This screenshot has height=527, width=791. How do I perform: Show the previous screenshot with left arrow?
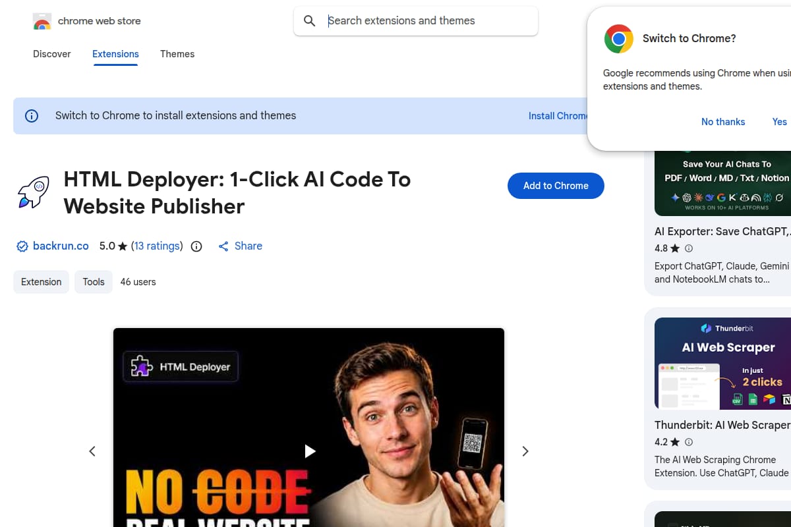(x=92, y=451)
